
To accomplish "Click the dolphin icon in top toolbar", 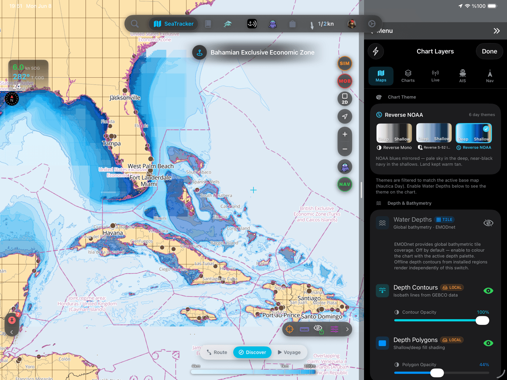I will tap(228, 24).
